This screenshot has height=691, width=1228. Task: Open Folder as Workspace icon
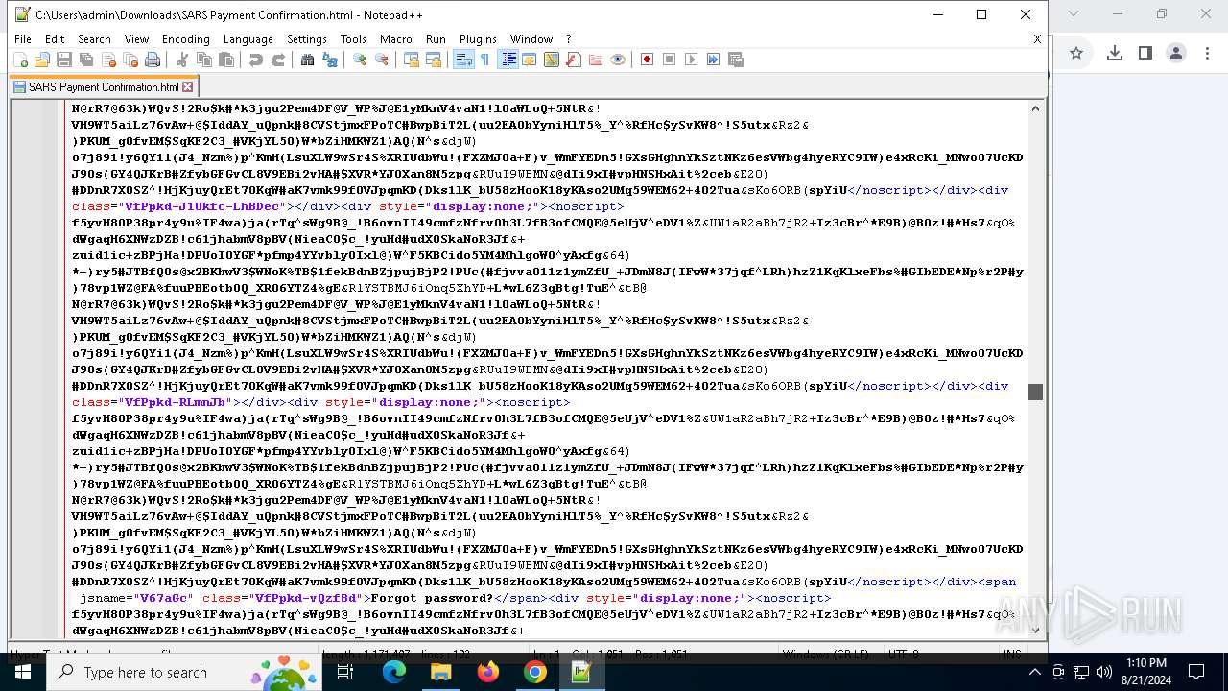click(596, 60)
